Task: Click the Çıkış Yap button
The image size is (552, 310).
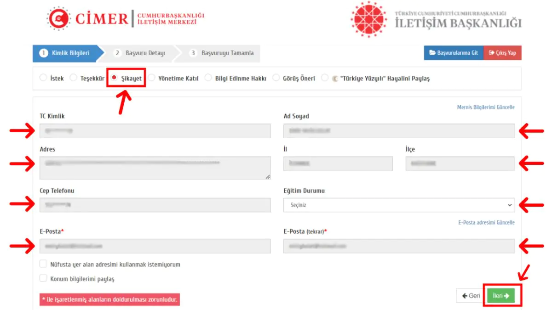Action: pos(502,53)
